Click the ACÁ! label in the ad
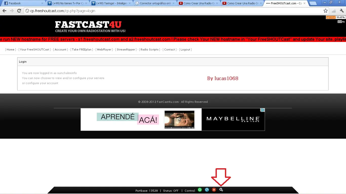This screenshot has width=346, height=194. click(148, 120)
